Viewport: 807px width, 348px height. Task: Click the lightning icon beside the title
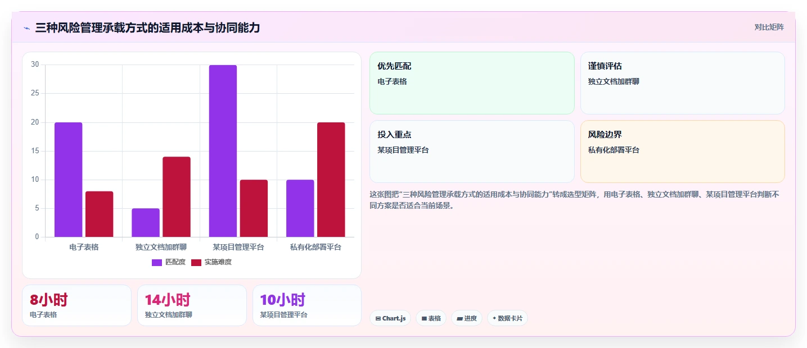coord(26,28)
